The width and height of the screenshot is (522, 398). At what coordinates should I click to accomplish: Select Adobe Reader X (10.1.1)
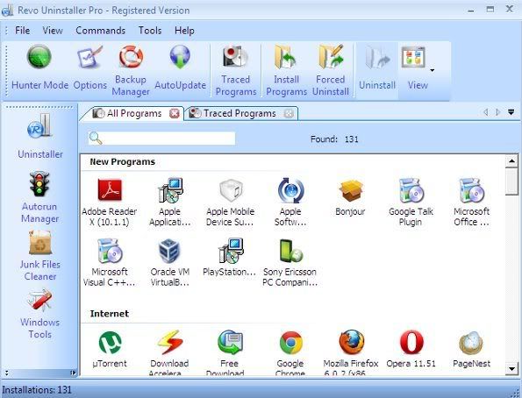[x=109, y=203]
